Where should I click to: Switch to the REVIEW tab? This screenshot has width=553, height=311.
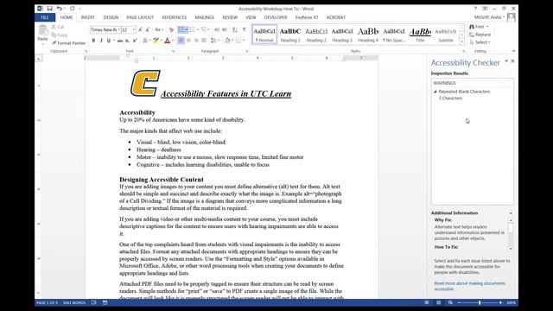coord(230,17)
